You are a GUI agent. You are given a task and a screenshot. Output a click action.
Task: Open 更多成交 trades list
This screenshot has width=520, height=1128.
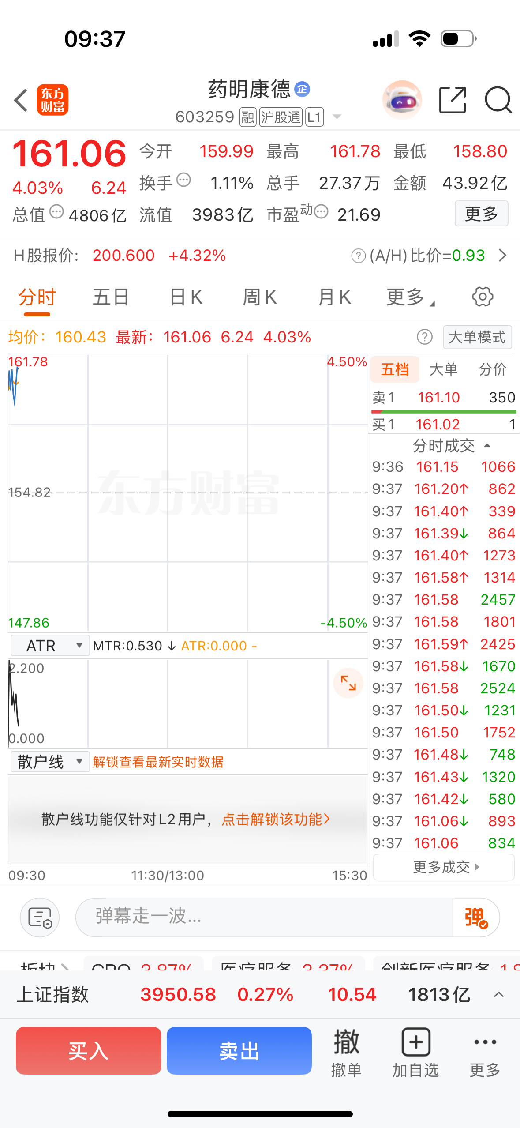pos(444,867)
